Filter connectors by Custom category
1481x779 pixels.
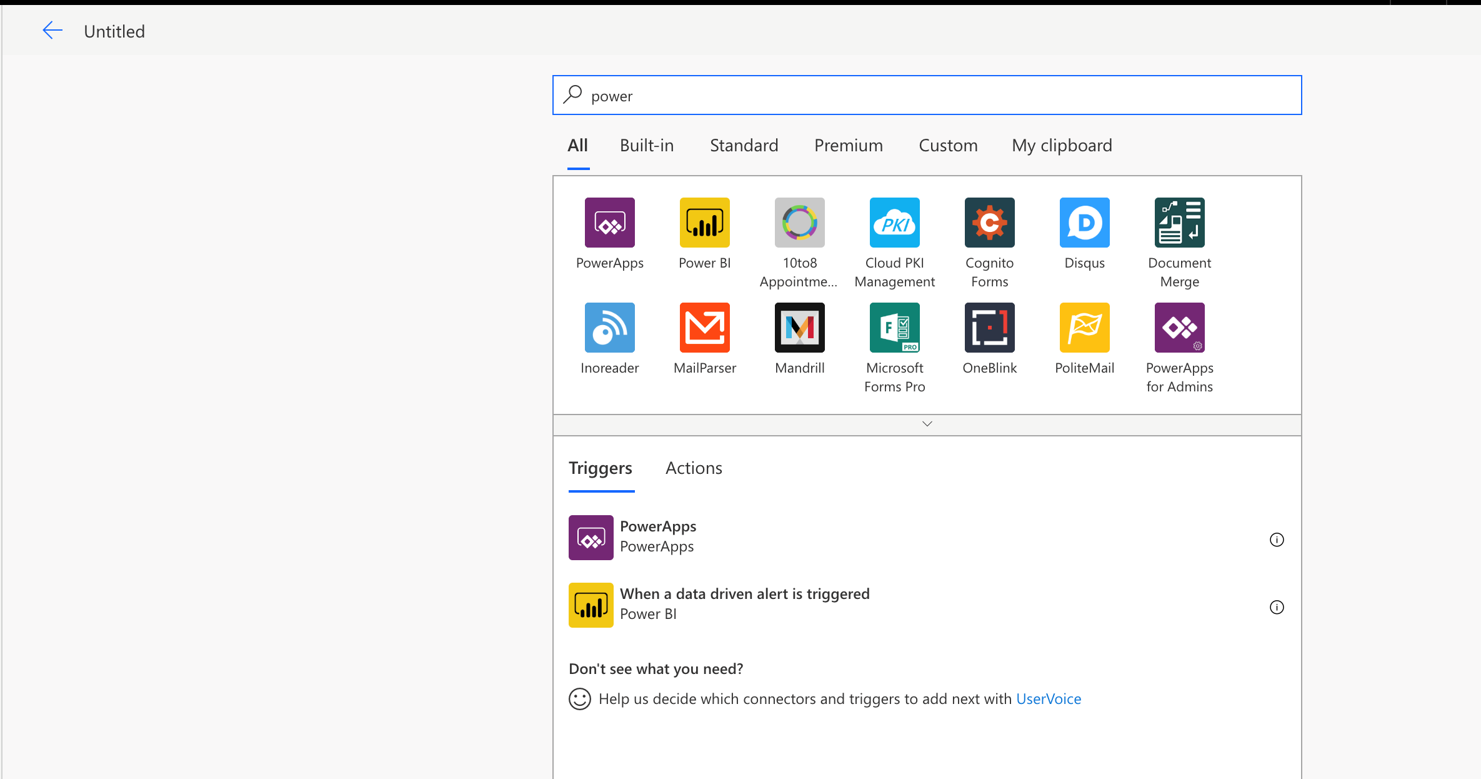pyautogui.click(x=947, y=145)
